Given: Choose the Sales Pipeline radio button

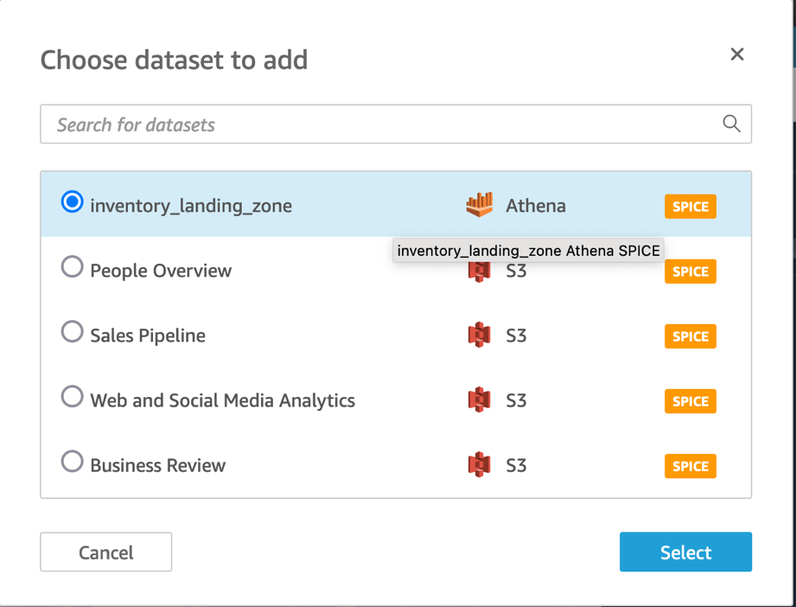Looking at the screenshot, I should coord(72,332).
